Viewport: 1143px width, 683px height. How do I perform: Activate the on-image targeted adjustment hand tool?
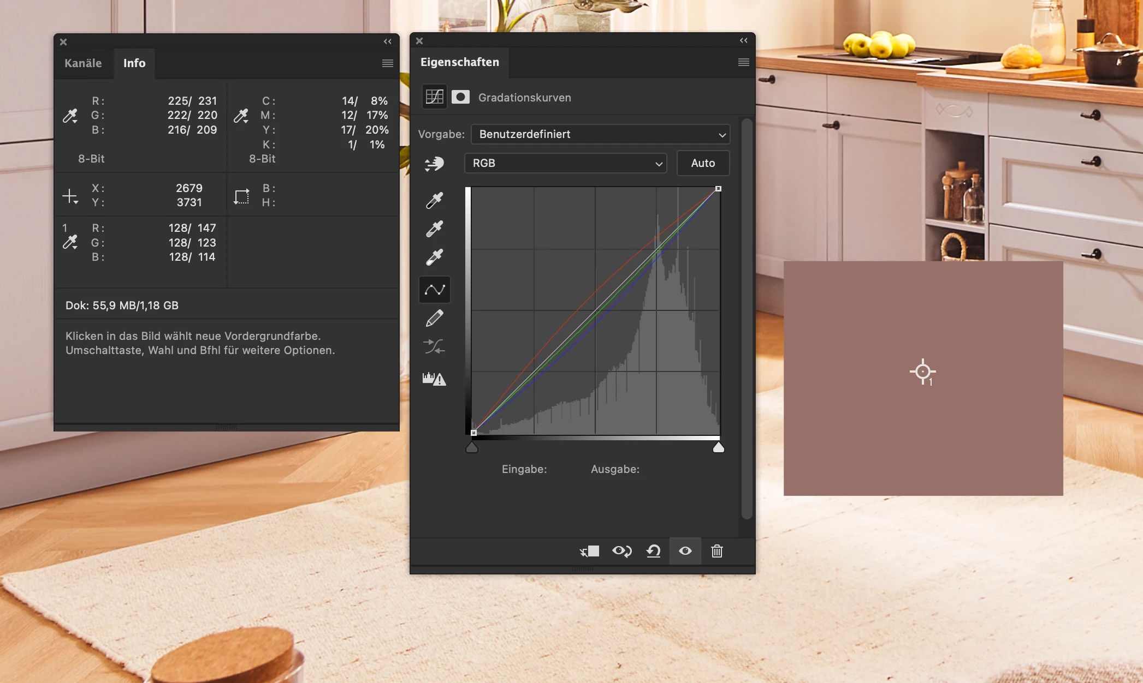[x=434, y=164]
